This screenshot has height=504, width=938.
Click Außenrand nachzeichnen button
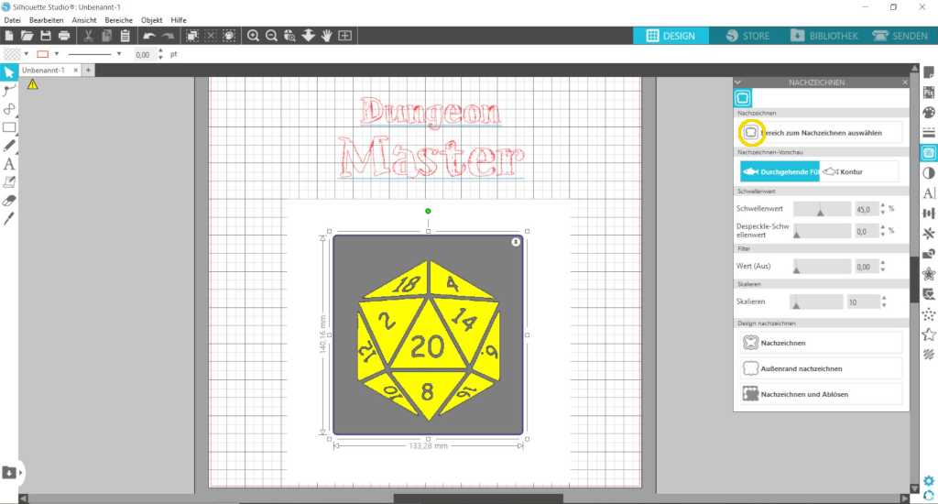[x=821, y=368]
